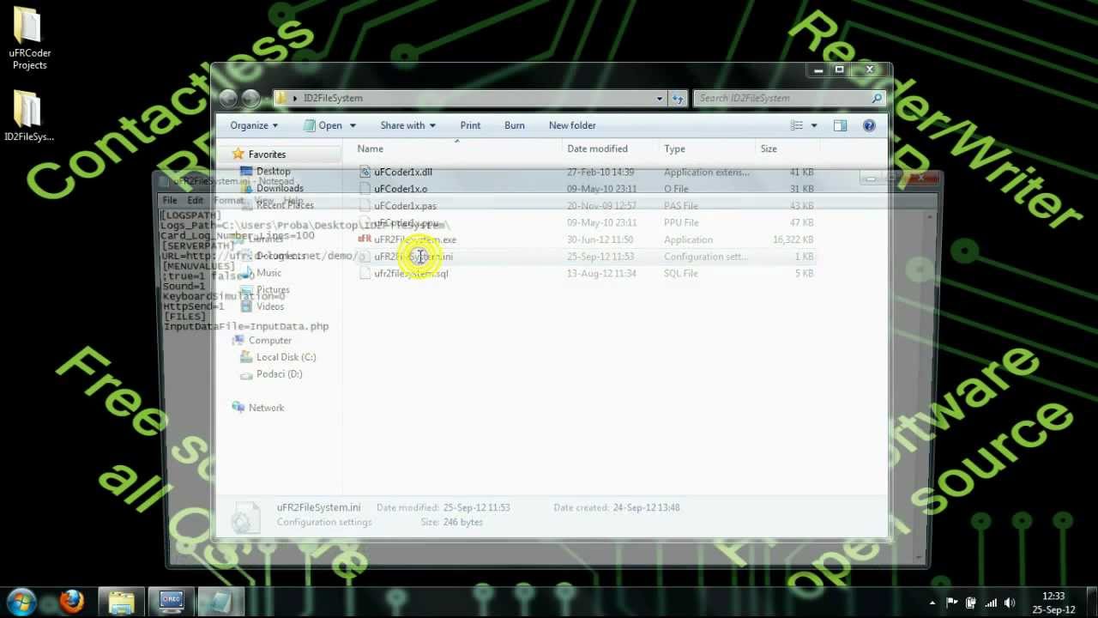
Task: Open Notepad File menu
Action: point(170,200)
